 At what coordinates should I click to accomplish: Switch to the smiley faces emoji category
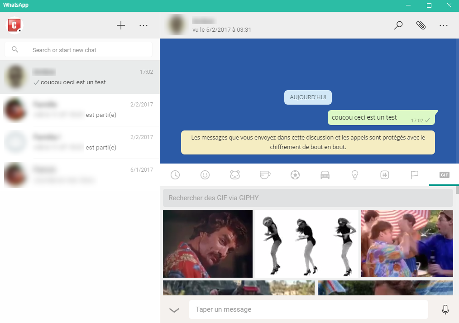[205, 175]
